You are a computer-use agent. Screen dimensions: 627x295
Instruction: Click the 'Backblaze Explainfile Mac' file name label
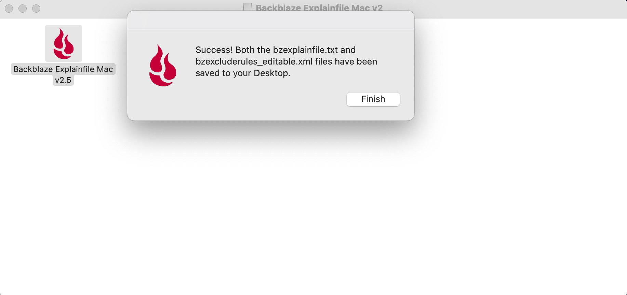tap(63, 69)
